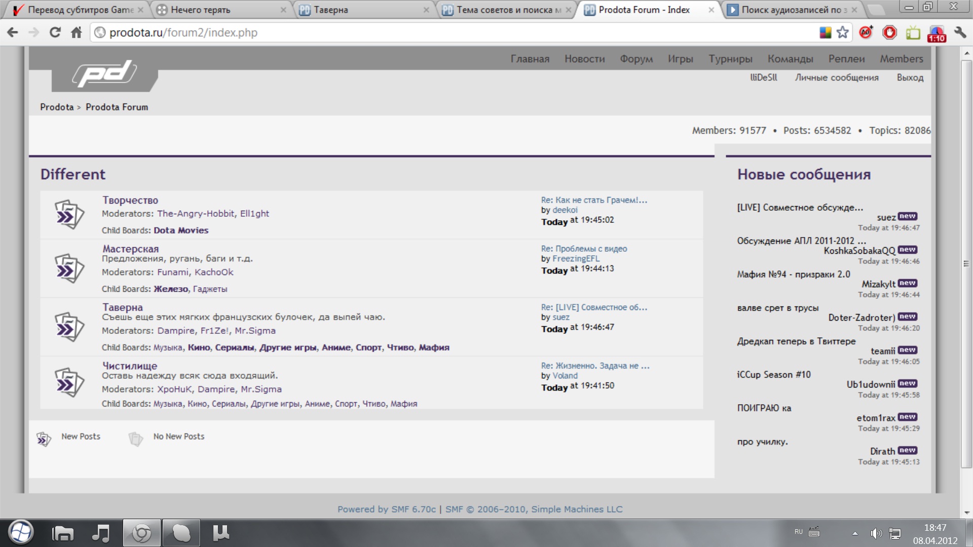This screenshot has width=973, height=547.
Task: Open the Chrome wrench settings menu
Action: pyautogui.click(x=960, y=33)
